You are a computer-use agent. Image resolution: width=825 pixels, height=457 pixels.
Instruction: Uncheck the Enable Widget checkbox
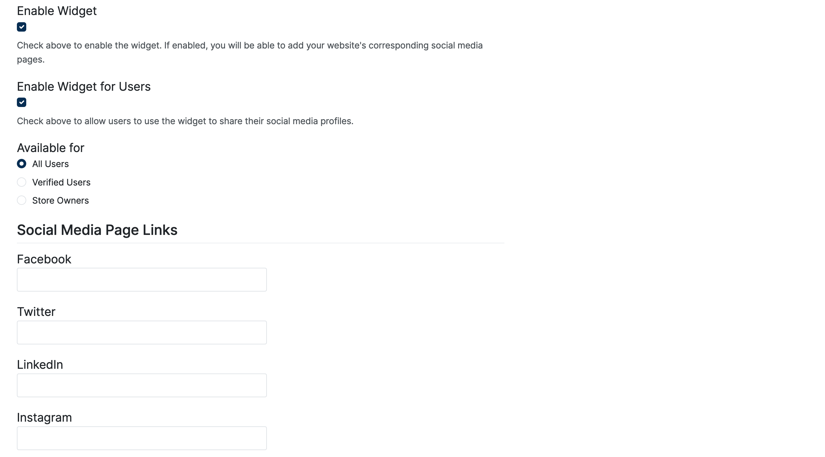click(22, 27)
